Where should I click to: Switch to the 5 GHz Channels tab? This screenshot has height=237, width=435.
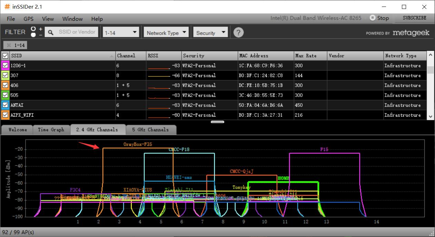[x=150, y=130]
